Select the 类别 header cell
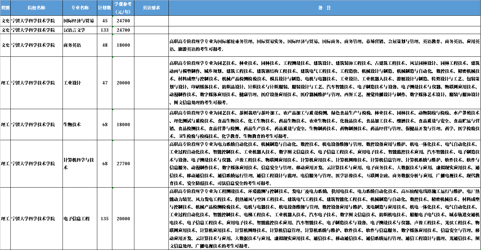The width and height of the screenshot is (481, 250). [5, 8]
